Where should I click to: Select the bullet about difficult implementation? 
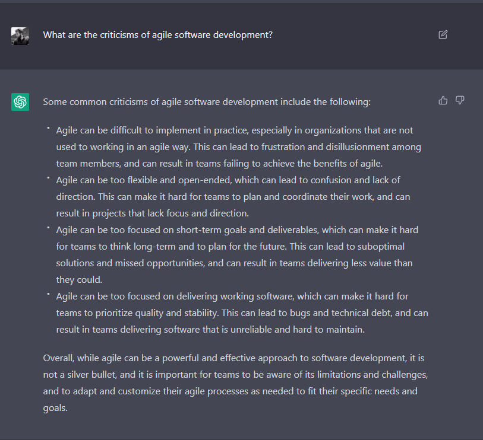point(238,146)
